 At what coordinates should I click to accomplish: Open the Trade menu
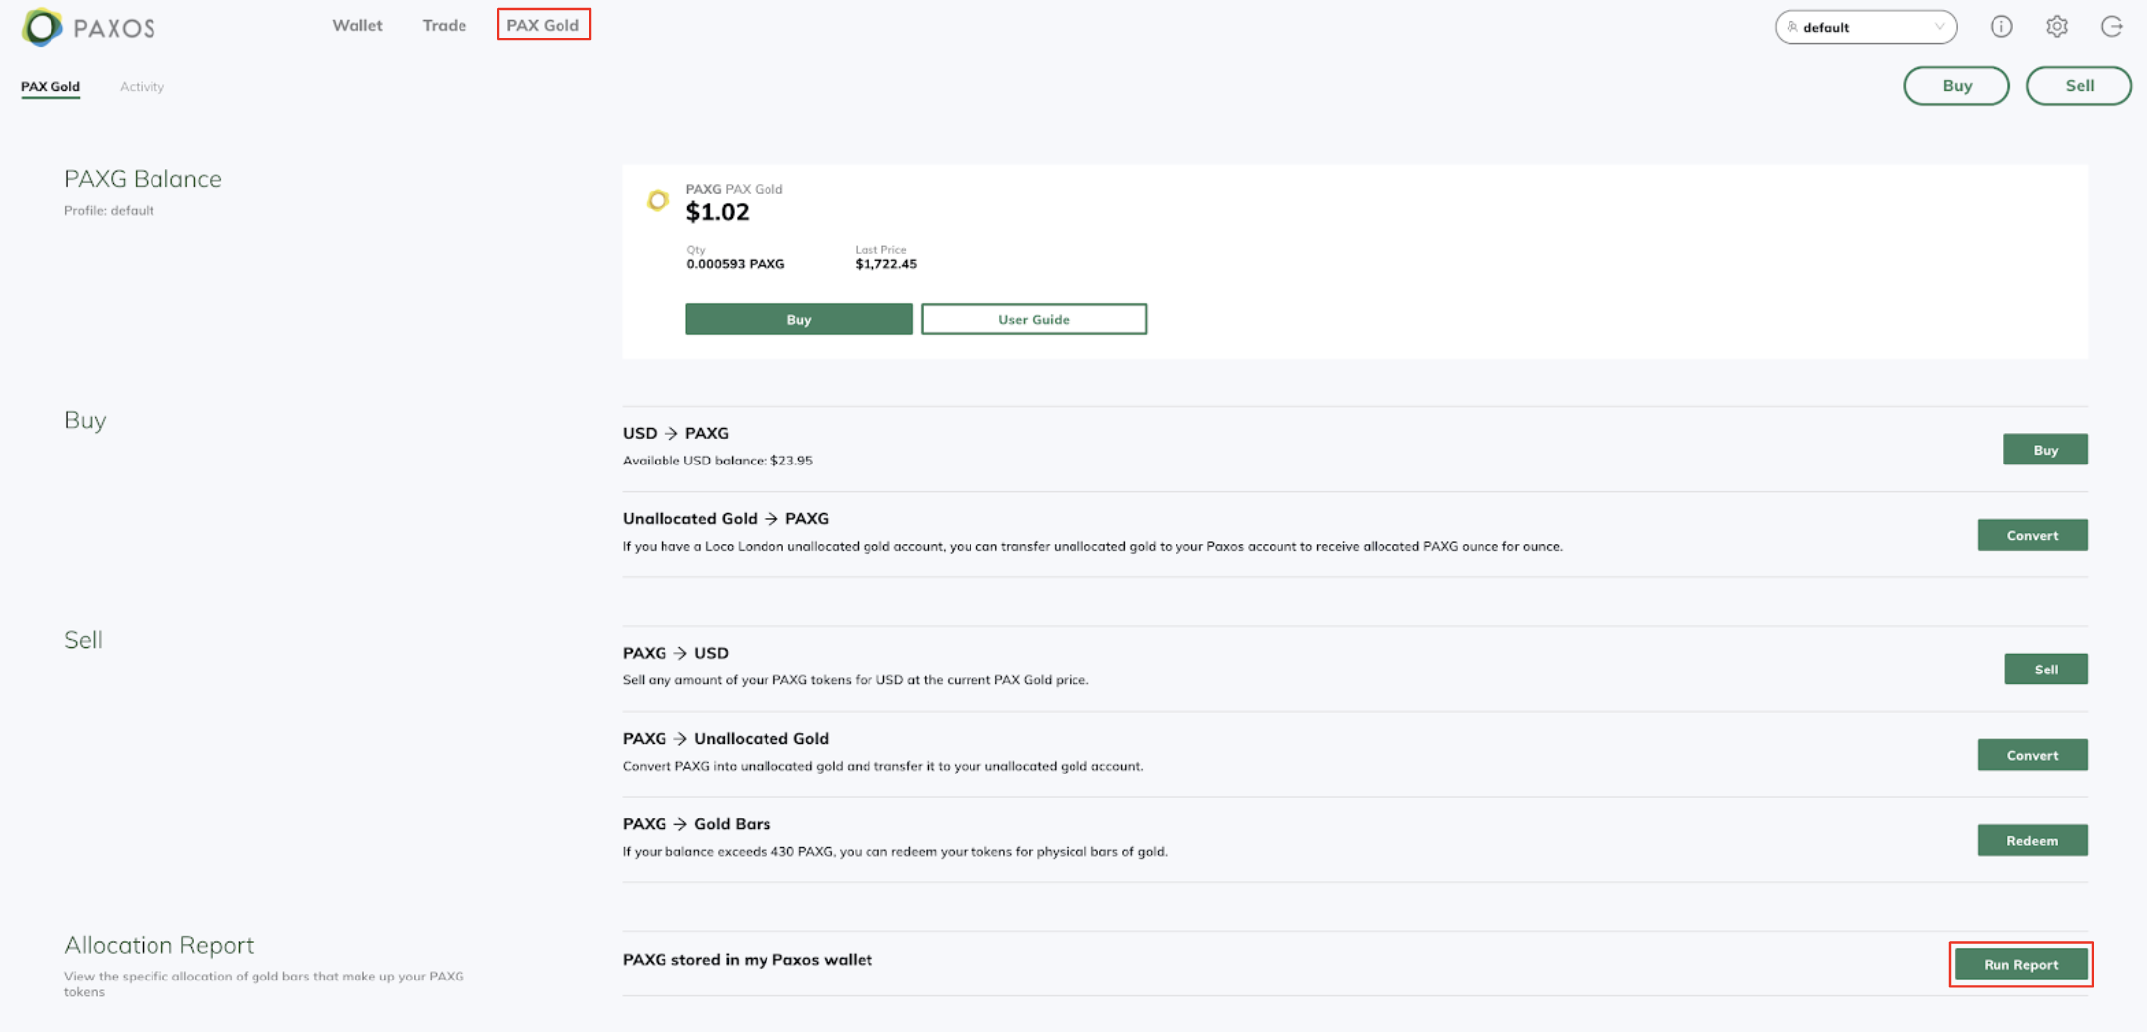click(x=444, y=25)
